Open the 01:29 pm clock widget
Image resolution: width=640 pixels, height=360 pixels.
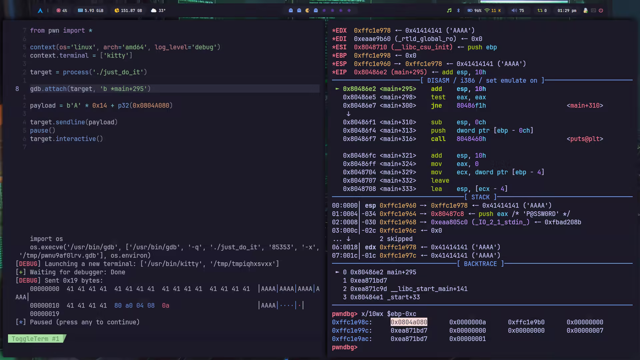(567, 11)
